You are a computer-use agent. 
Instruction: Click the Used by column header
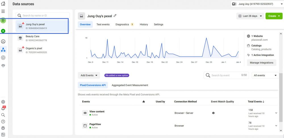[x=160, y=102]
